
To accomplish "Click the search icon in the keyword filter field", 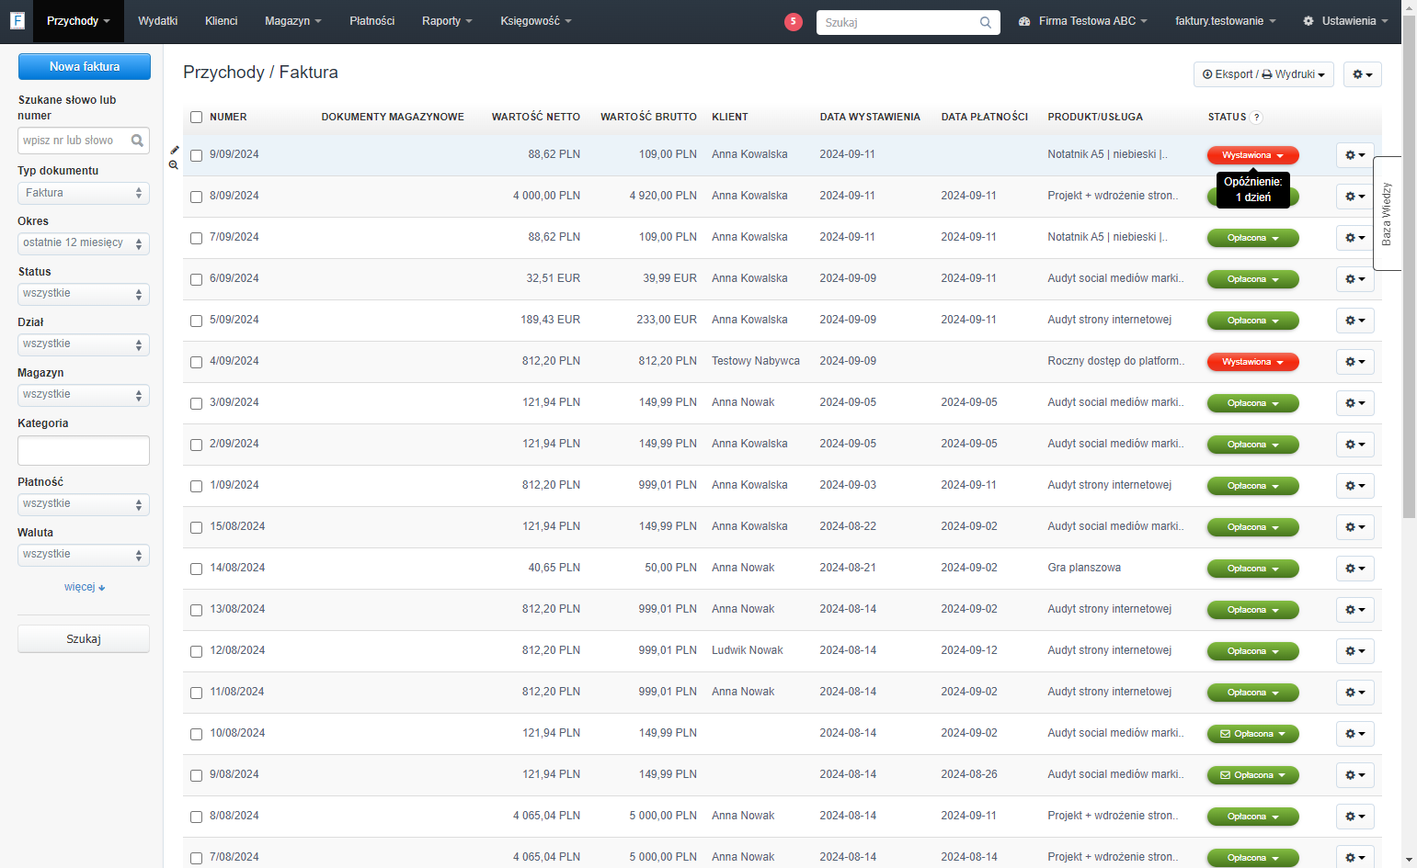I will click(x=137, y=141).
